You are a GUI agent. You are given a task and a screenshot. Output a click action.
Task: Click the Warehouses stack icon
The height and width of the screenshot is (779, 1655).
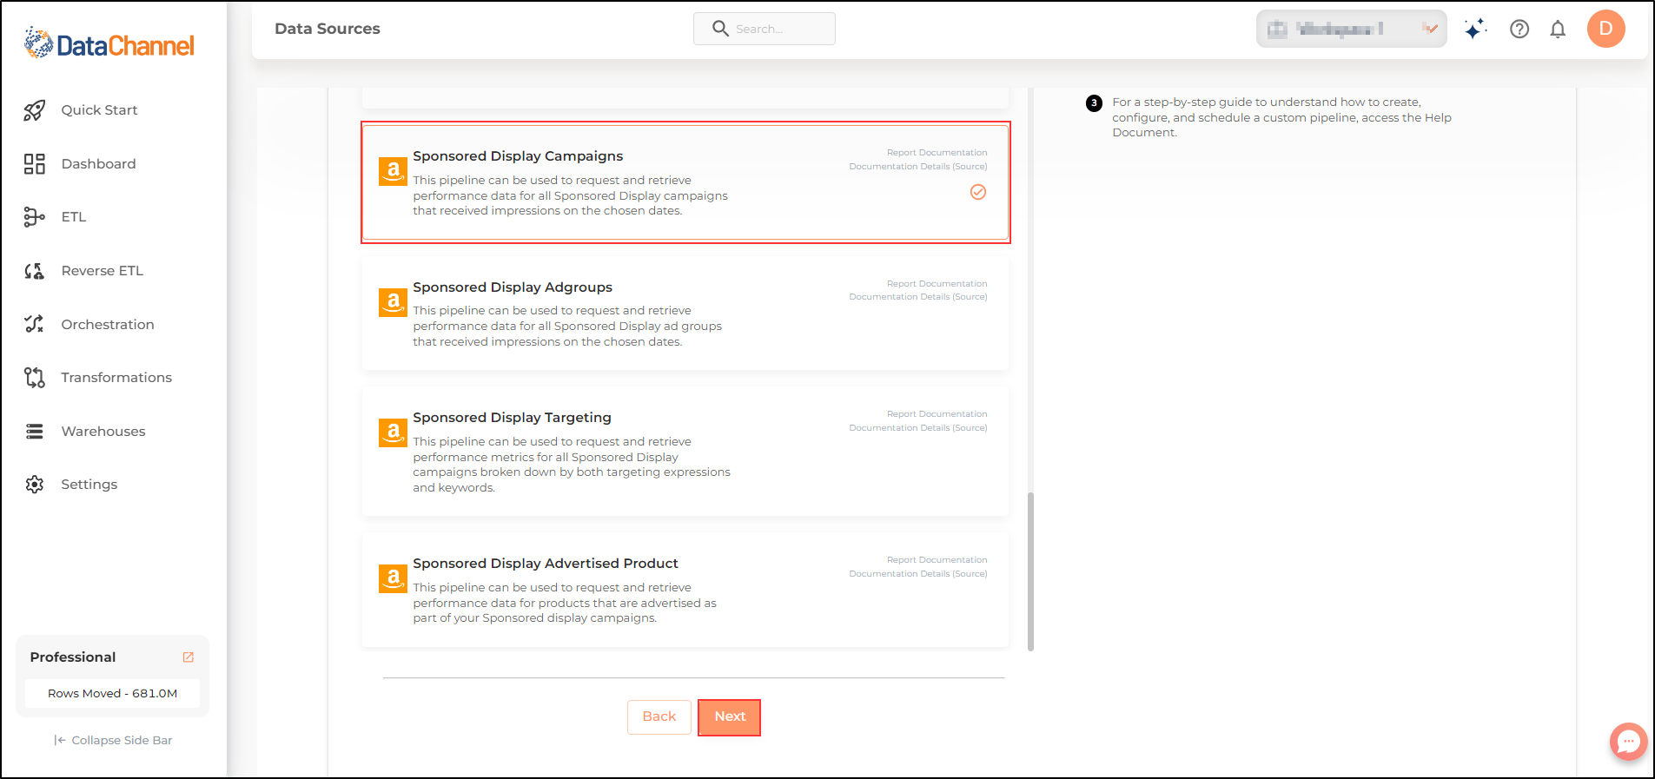pyautogui.click(x=35, y=432)
